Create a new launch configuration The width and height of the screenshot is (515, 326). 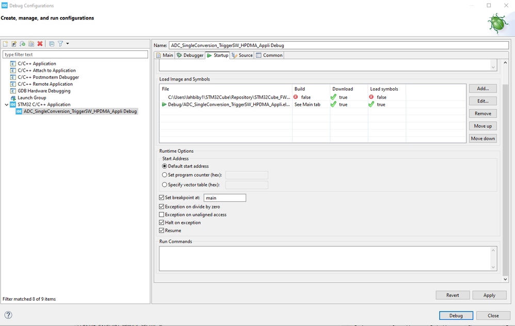tap(5, 44)
